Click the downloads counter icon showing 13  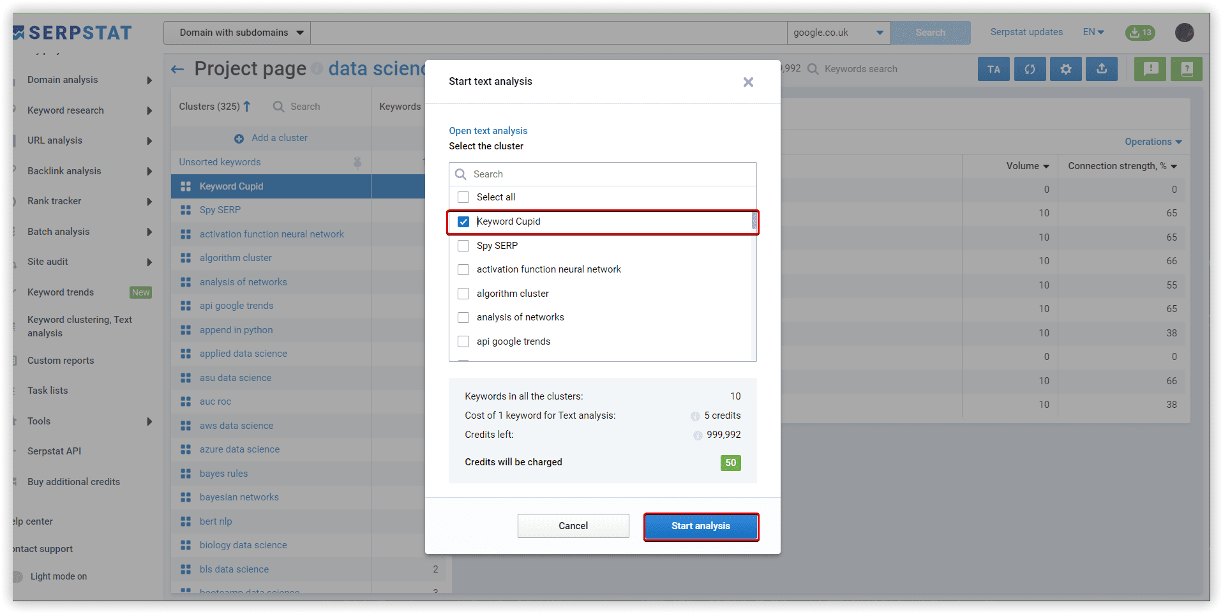pyautogui.click(x=1140, y=33)
